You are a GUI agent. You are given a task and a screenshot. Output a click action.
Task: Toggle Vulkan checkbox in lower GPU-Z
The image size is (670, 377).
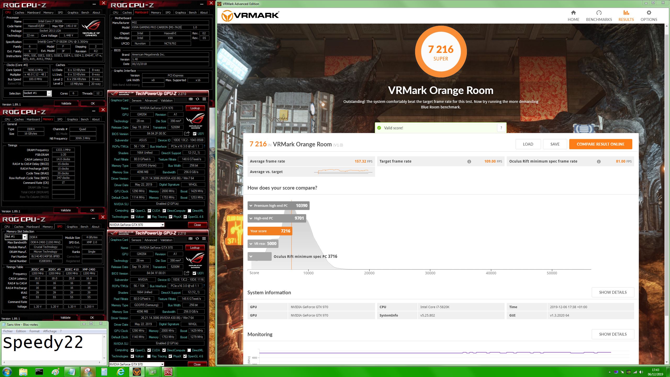132,356
